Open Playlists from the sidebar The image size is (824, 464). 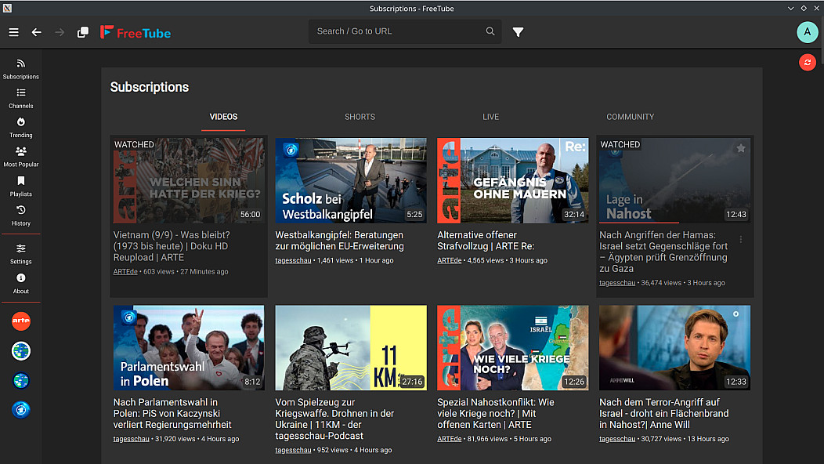(x=21, y=186)
